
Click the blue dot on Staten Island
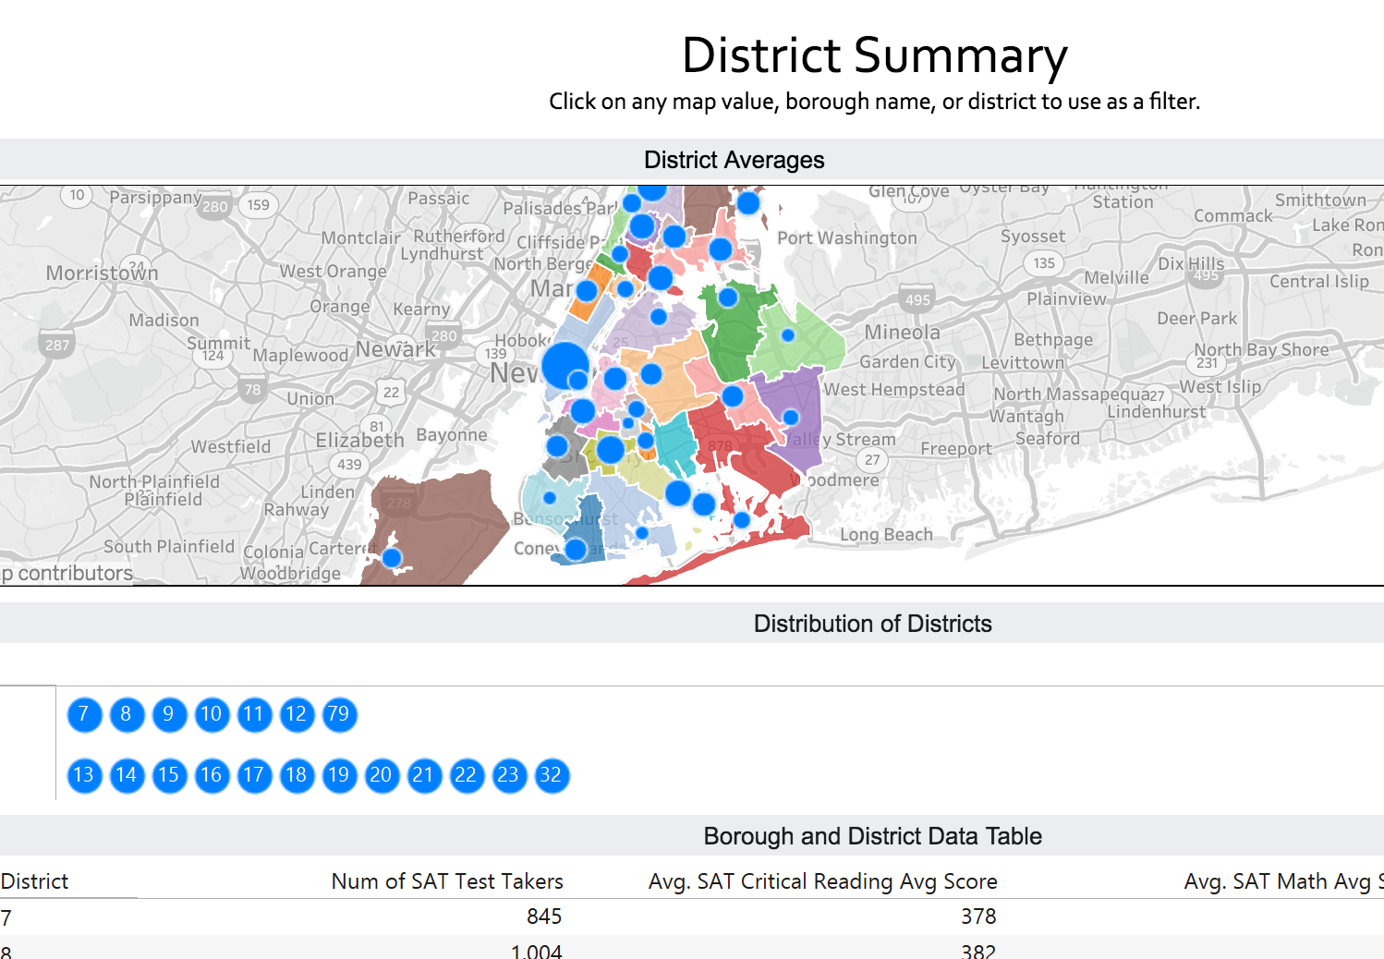tap(392, 558)
